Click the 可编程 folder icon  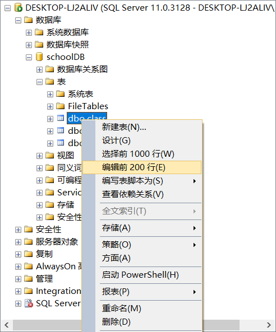[49, 180]
